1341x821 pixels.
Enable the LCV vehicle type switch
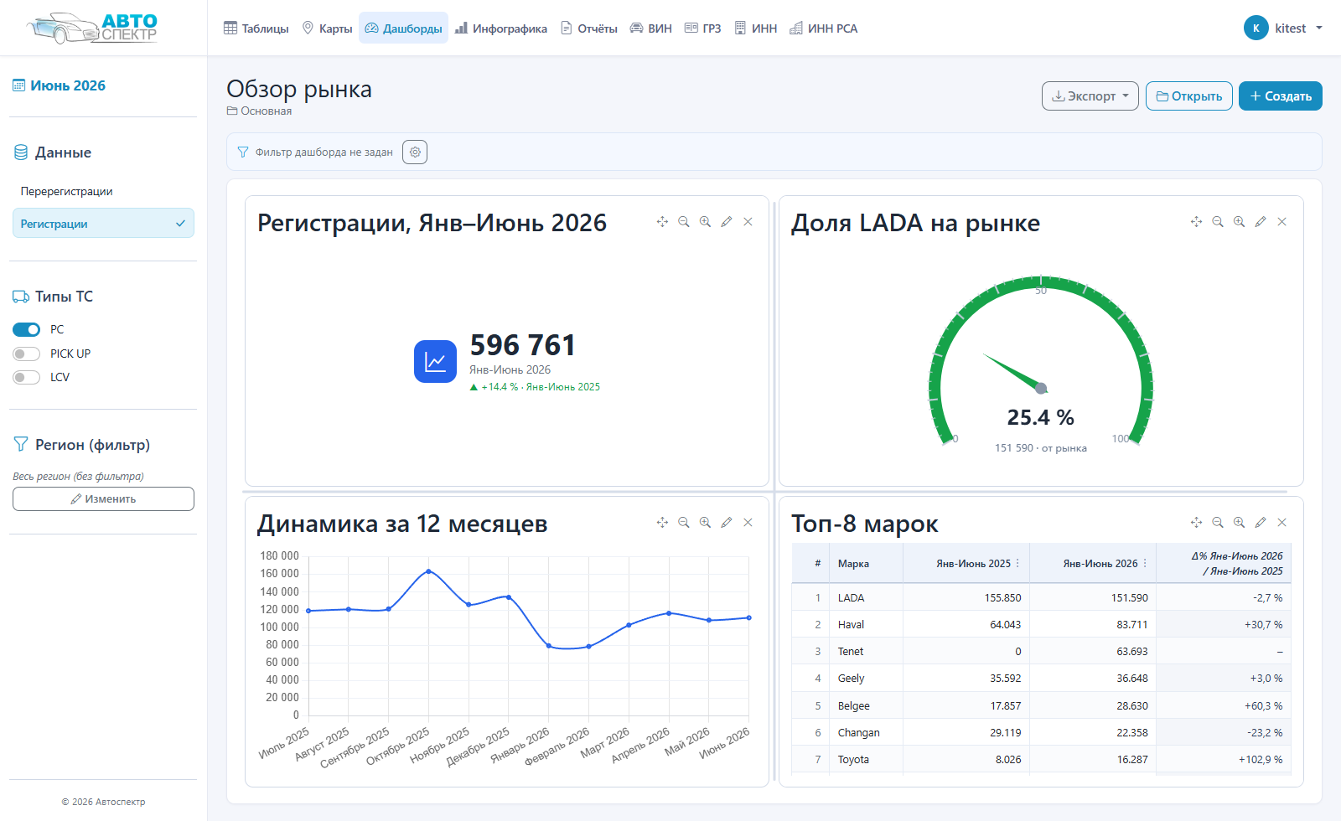(27, 377)
